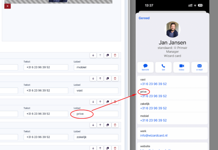Move the zakelijk row down
Viewport: 218px width, 150px height.
(93, 125)
